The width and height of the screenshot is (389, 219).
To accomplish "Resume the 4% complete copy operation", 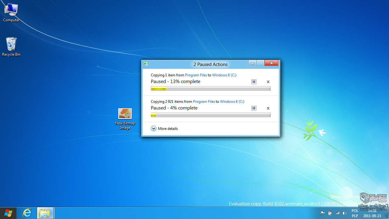I will click(254, 108).
